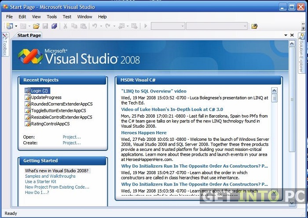
Task: Click the New Project toolbar icon
Action: tap(10, 26)
